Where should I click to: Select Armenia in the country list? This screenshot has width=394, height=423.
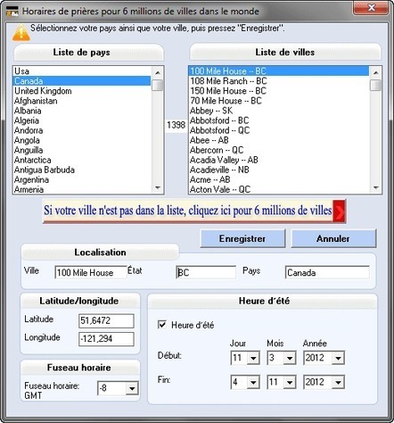82,189
